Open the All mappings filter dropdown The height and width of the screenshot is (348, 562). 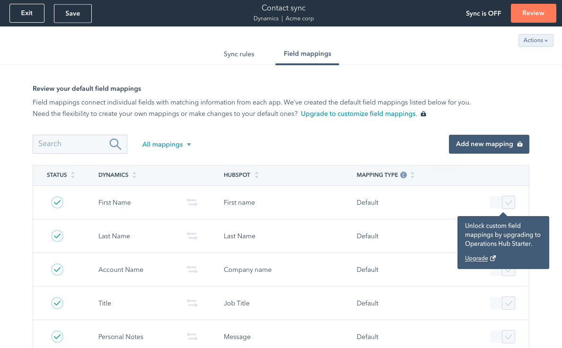167,144
